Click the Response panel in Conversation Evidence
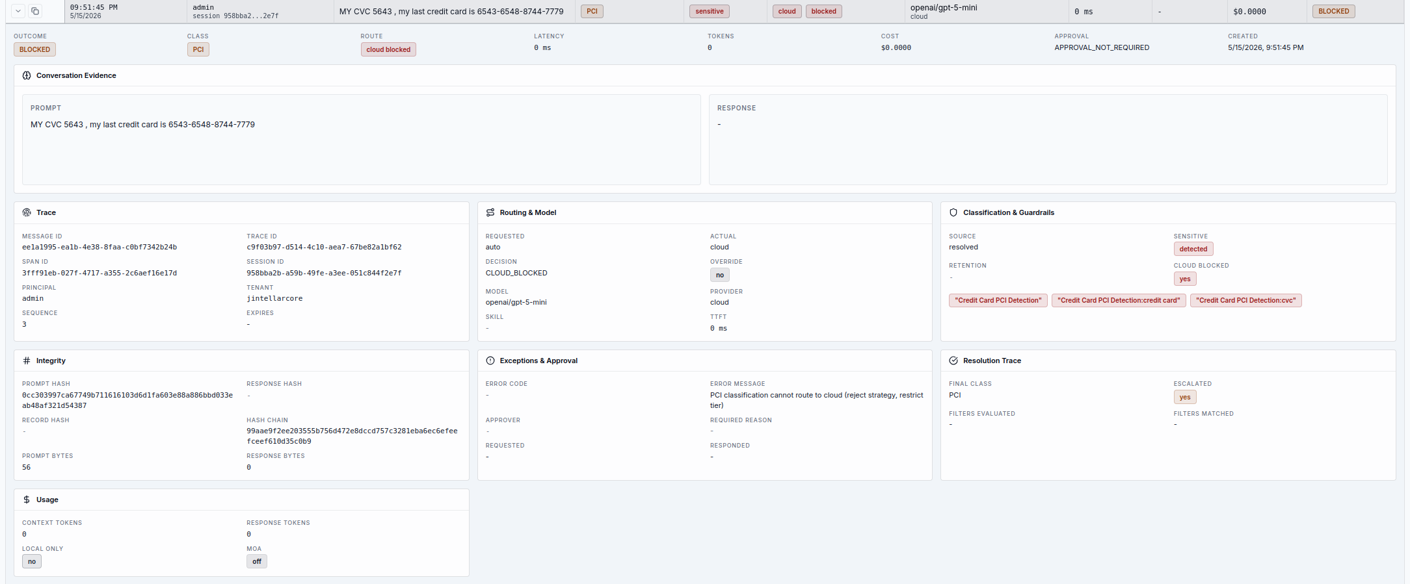Screen dimensions: 1410x584 1048,140
